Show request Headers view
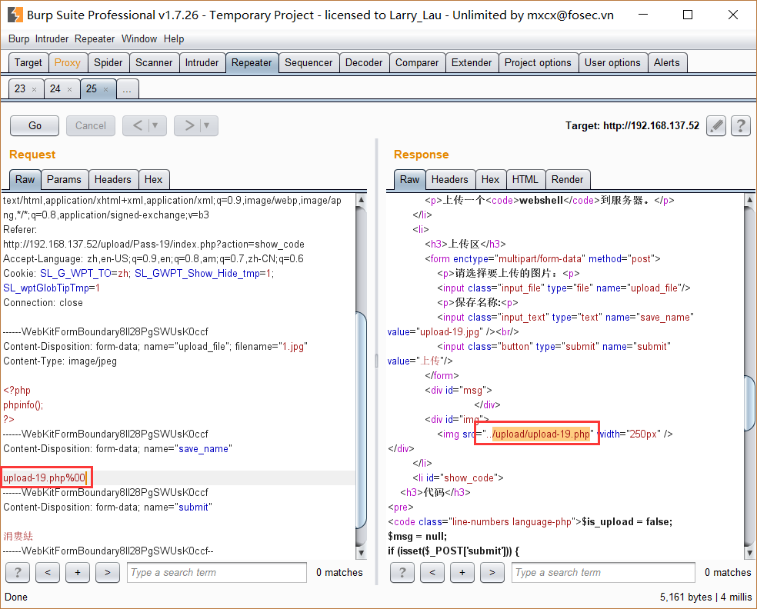 coord(112,179)
